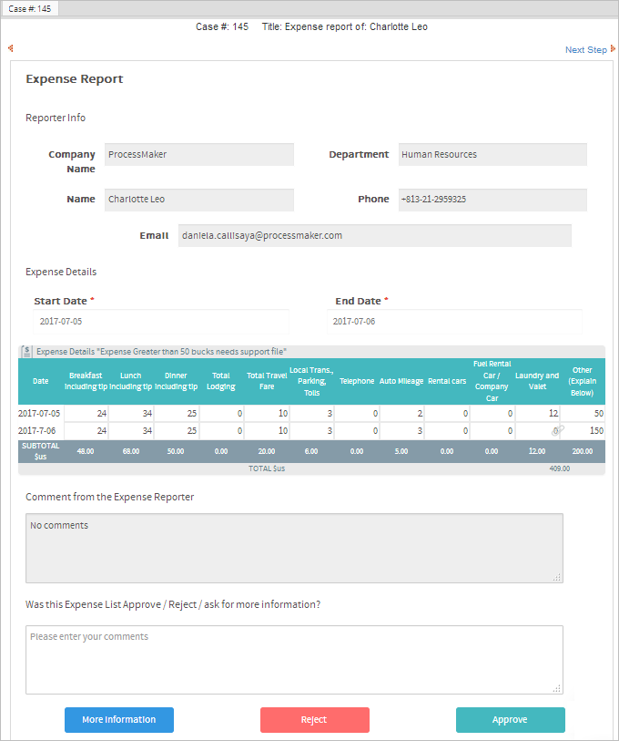Viewport: 619px width, 741px height.
Task: Click the Email field with daniela address
Action: [x=374, y=235]
